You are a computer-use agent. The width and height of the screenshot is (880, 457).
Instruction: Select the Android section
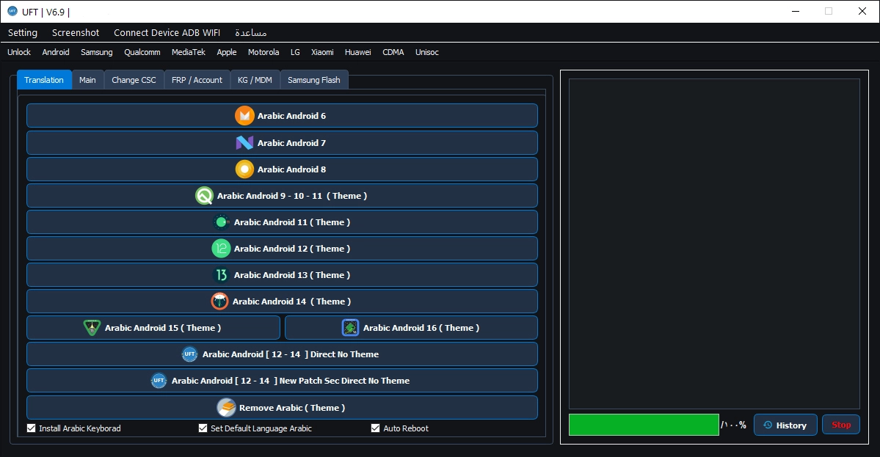tap(56, 52)
